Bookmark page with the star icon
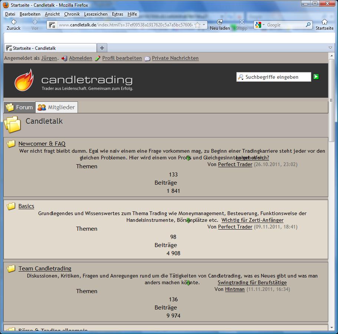 coord(197,25)
